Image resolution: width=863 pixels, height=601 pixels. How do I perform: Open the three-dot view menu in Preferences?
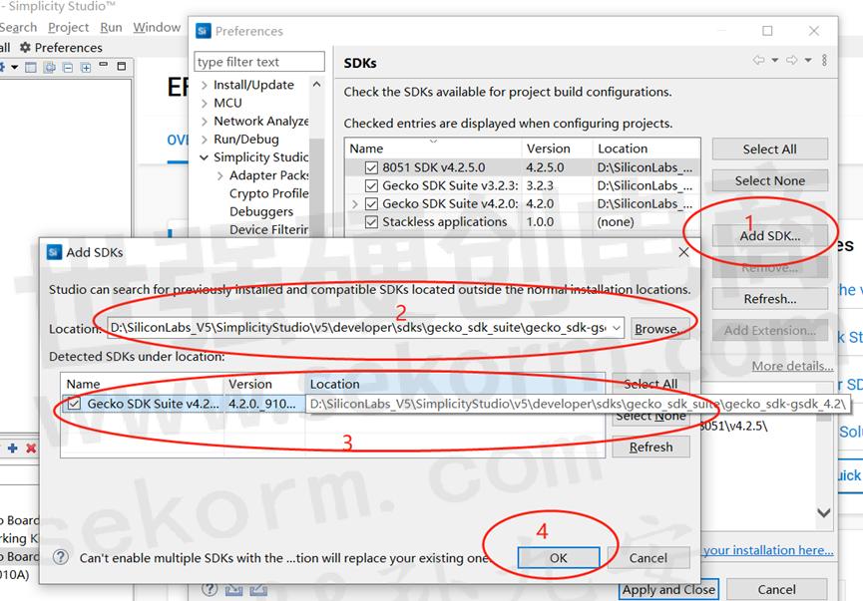[x=825, y=62]
